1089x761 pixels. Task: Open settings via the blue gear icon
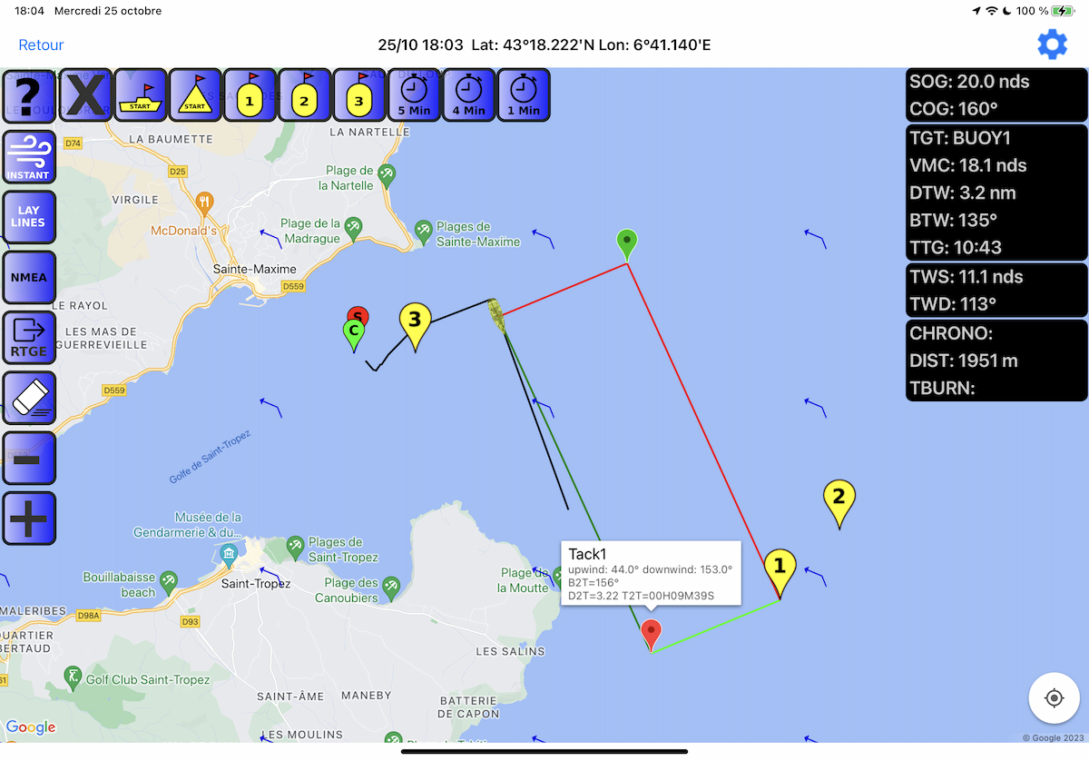tap(1052, 44)
